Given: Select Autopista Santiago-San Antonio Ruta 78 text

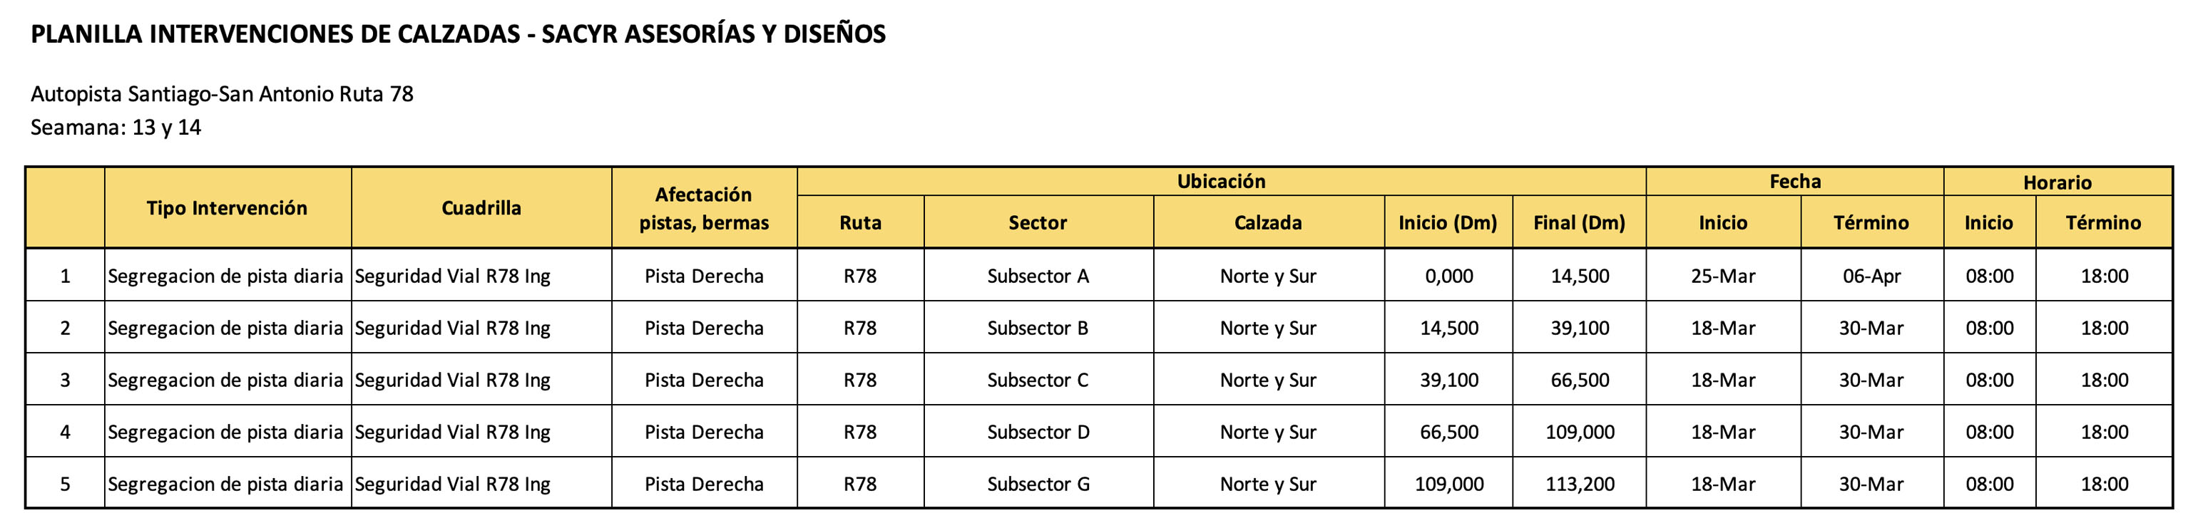Looking at the screenshot, I should click(222, 94).
